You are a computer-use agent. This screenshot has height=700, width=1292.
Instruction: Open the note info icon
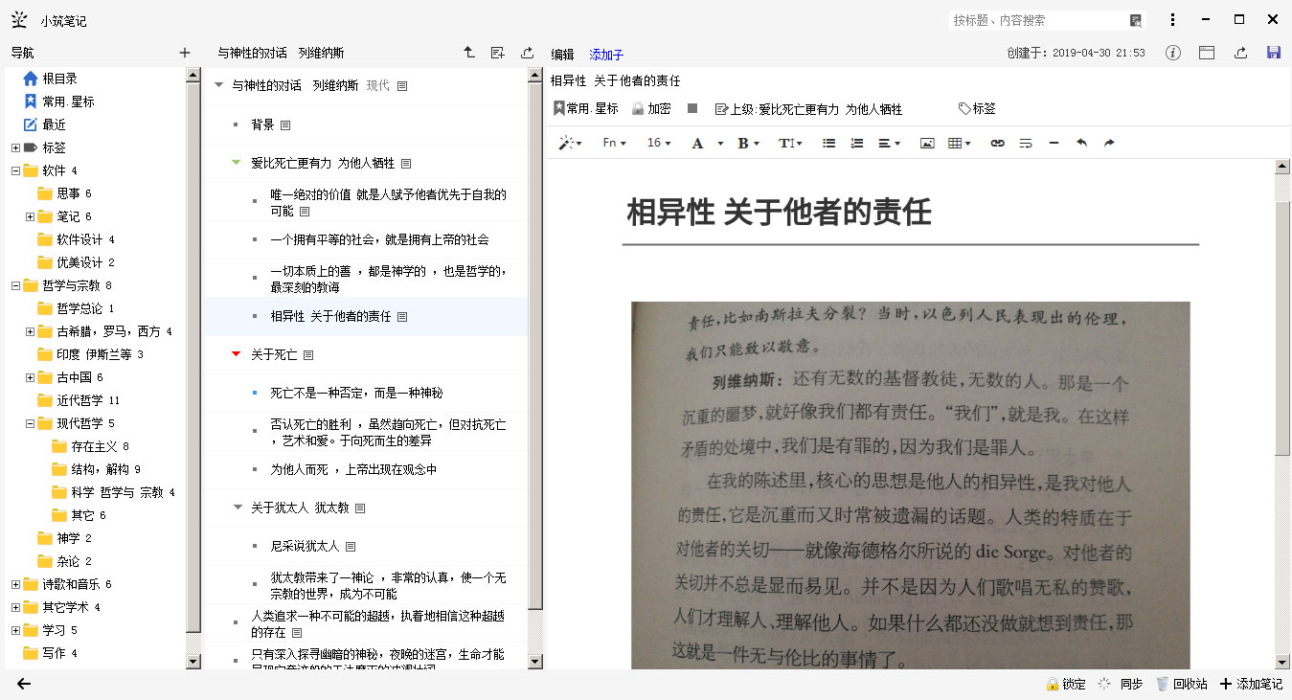point(1172,54)
